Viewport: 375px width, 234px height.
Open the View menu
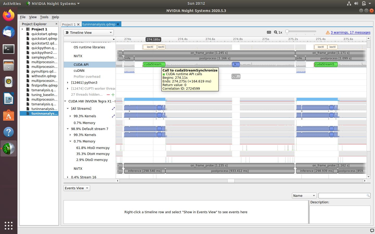[x=33, y=17]
